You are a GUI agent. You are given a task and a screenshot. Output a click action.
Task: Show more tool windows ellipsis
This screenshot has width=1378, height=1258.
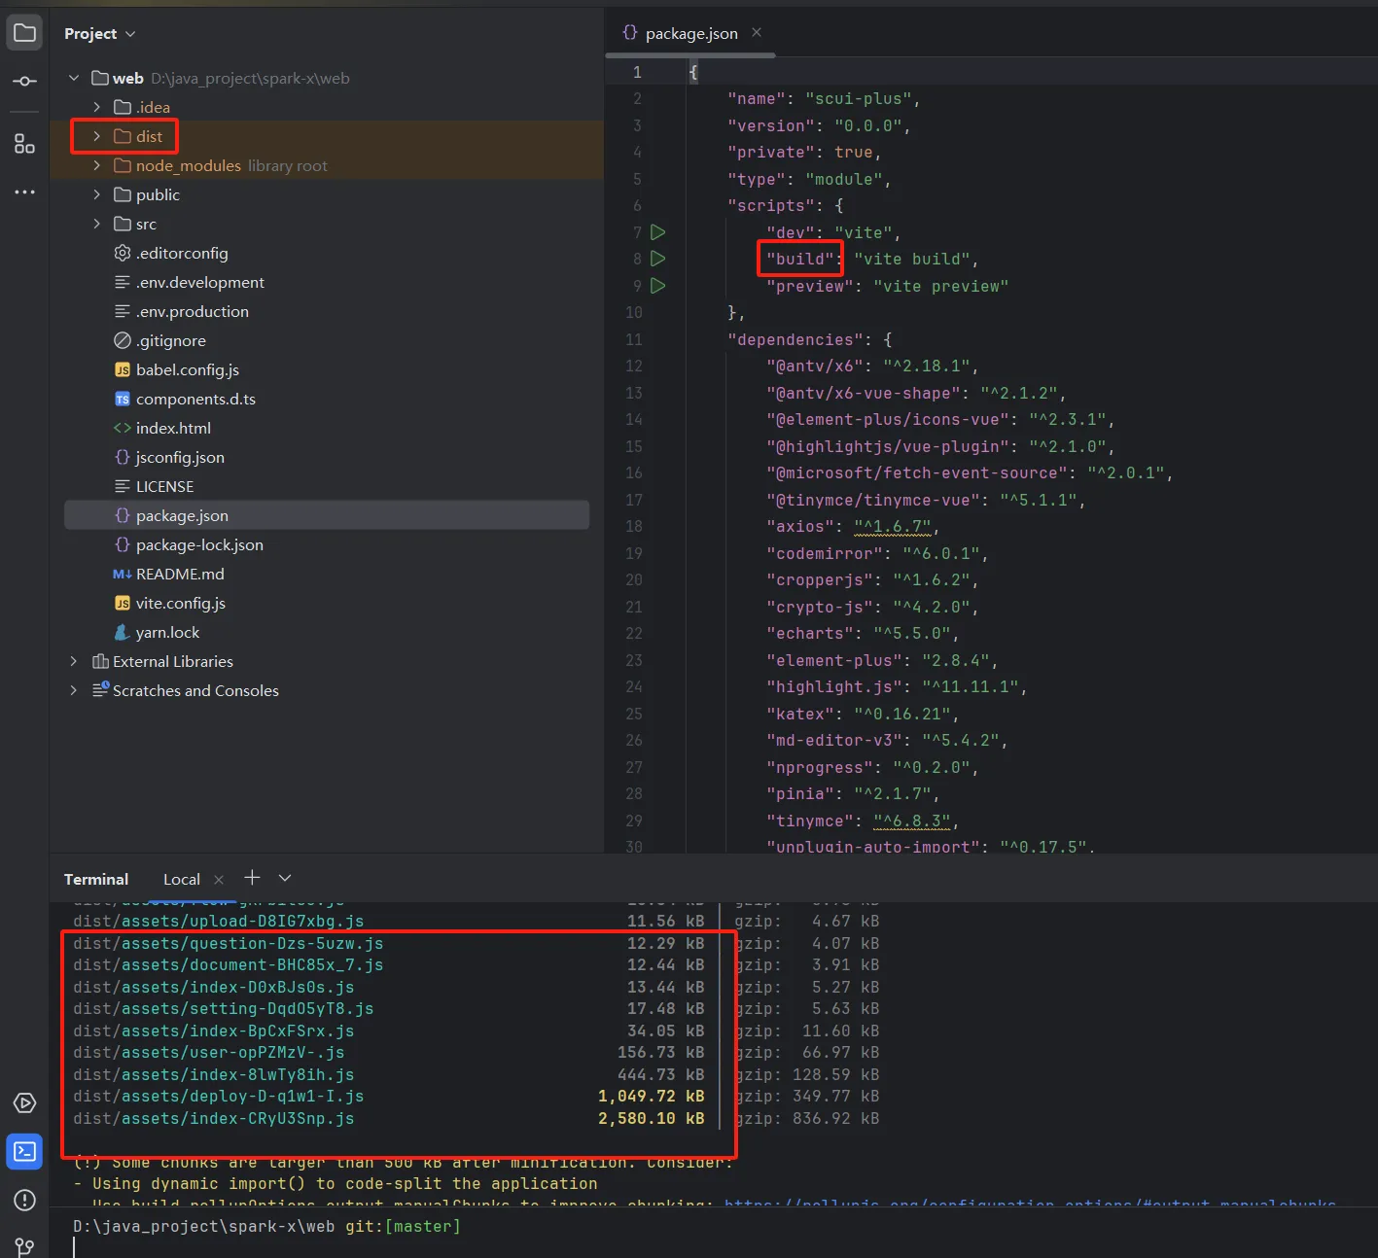24,192
